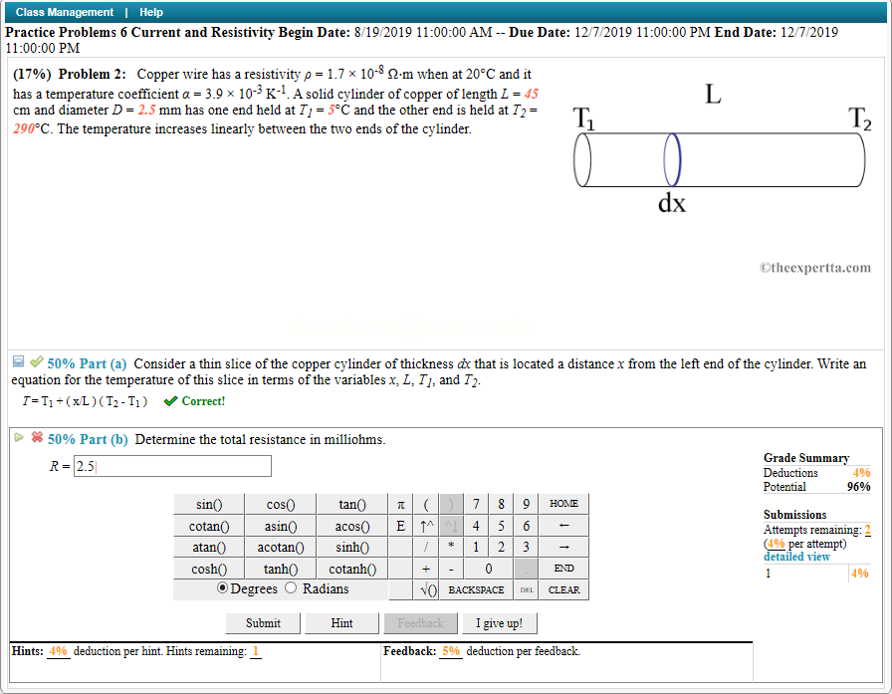Select the Radians radio button

tap(290, 586)
